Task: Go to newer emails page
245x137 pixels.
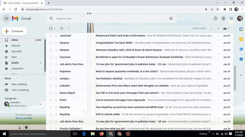Action: coord(211,29)
